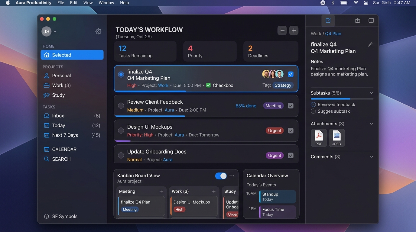Click the battery icon in the menu bar
This screenshot has width=416, height=232.
pyautogui.click(x=344, y=3)
